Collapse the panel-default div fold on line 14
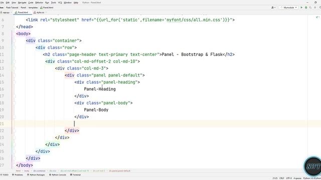Screen dimensions: 321x180 pos(14,75)
